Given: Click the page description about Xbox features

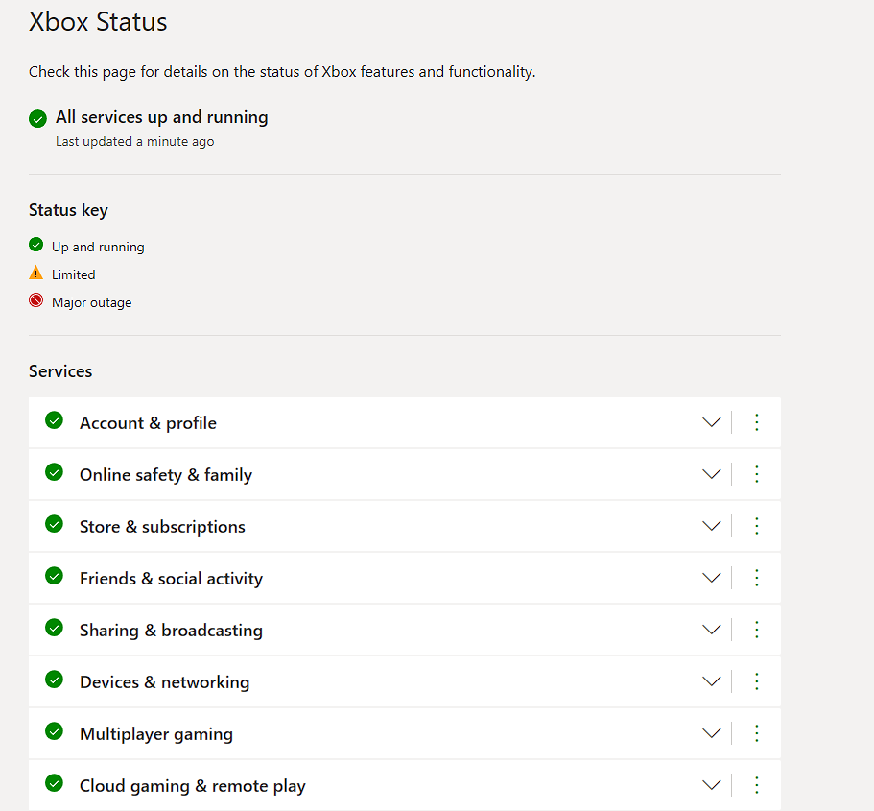Looking at the screenshot, I should [282, 72].
